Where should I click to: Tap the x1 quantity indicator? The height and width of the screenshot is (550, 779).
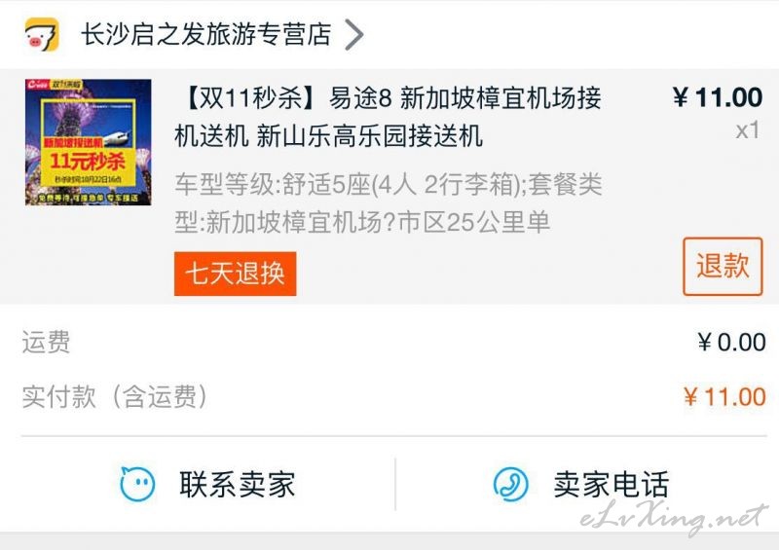(x=748, y=130)
